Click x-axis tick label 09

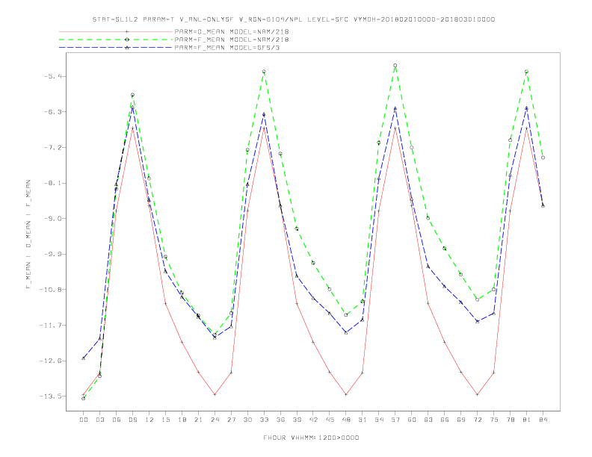coord(133,420)
